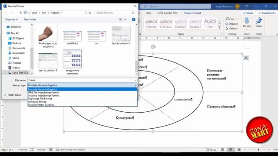
Task: Choose Windows Bitmap format
Action: 82,102
